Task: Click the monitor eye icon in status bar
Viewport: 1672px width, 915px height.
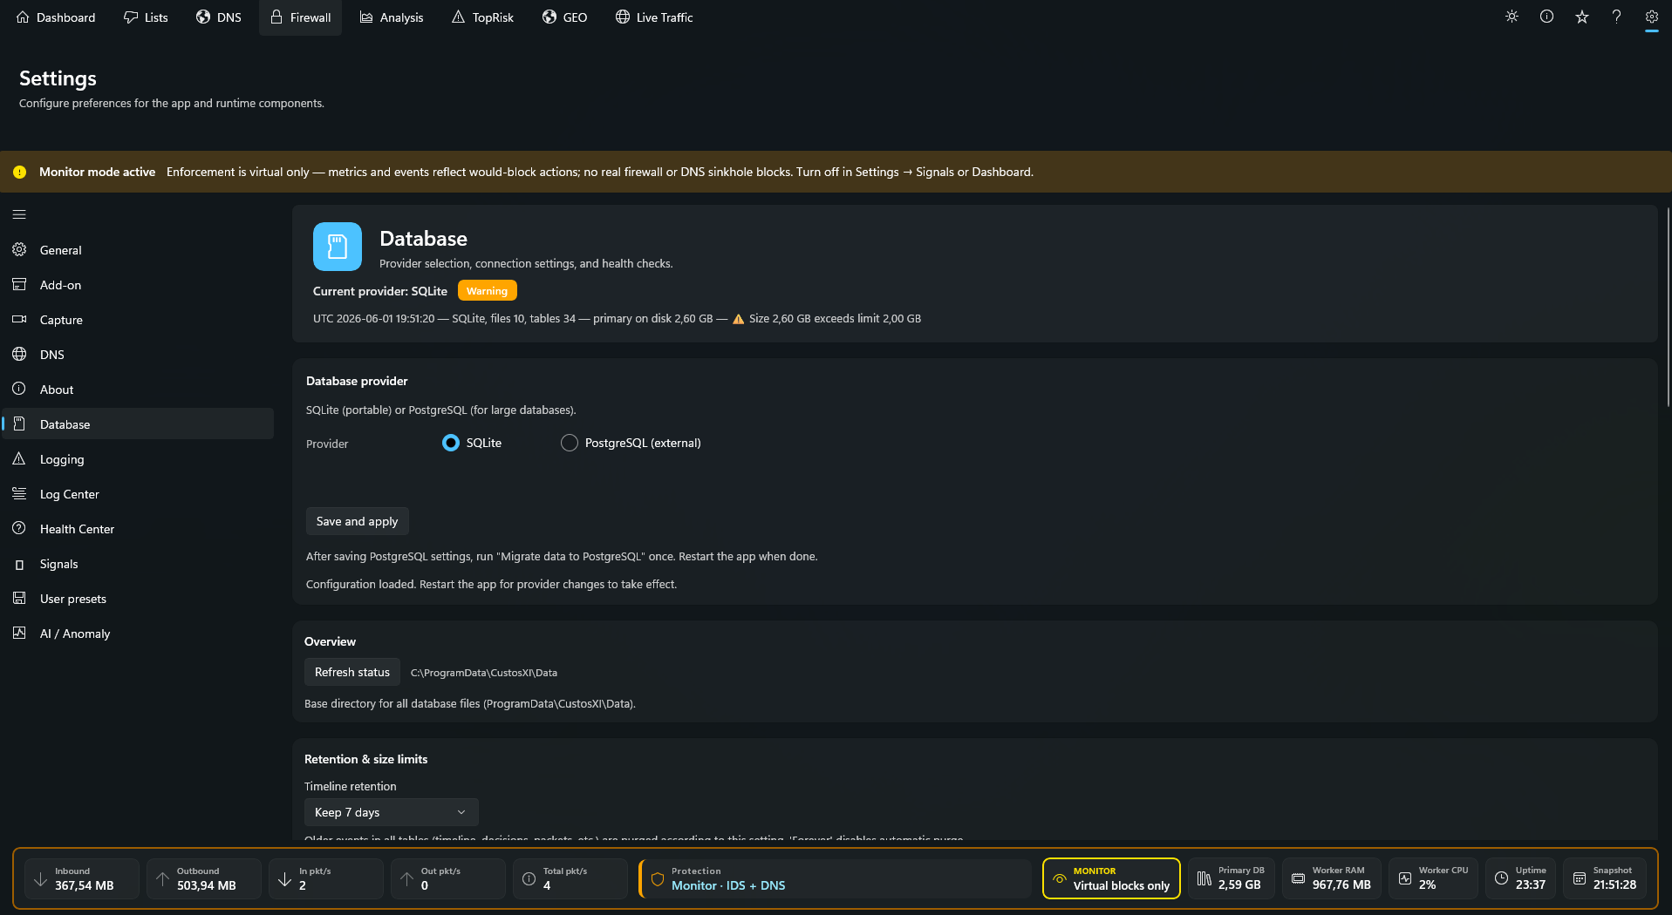Action: click(1060, 879)
